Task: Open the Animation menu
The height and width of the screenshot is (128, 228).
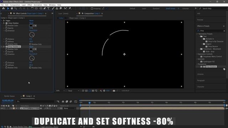Action: pos(38,5)
